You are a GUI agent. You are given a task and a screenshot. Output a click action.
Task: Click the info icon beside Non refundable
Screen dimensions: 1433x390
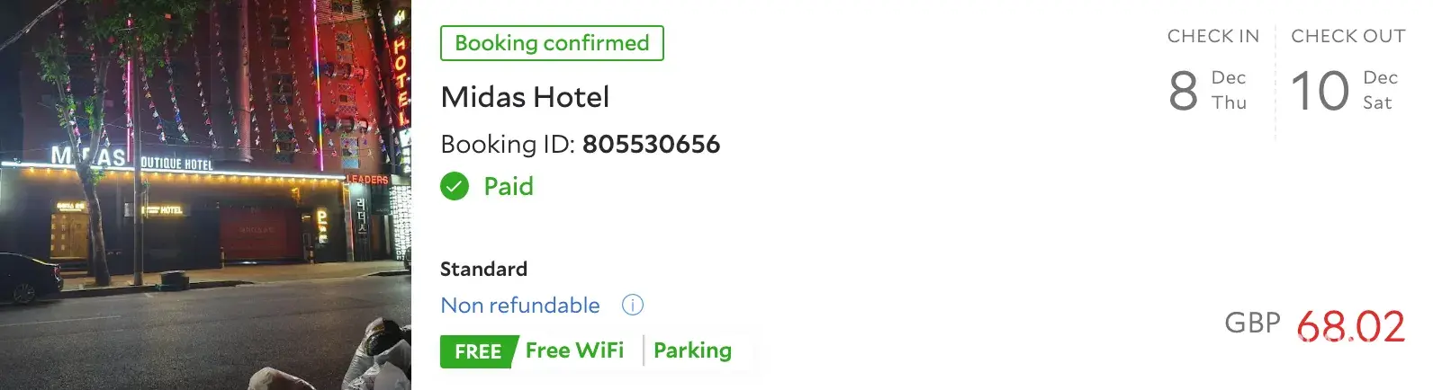click(633, 306)
